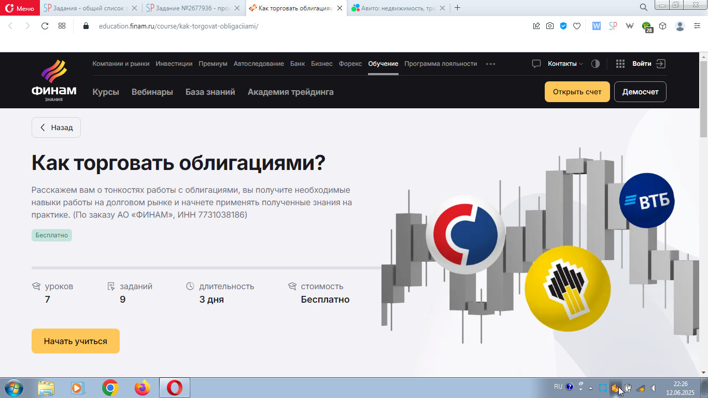Click the chat message bubble icon
Screen dimensions: 708x398
point(536,64)
